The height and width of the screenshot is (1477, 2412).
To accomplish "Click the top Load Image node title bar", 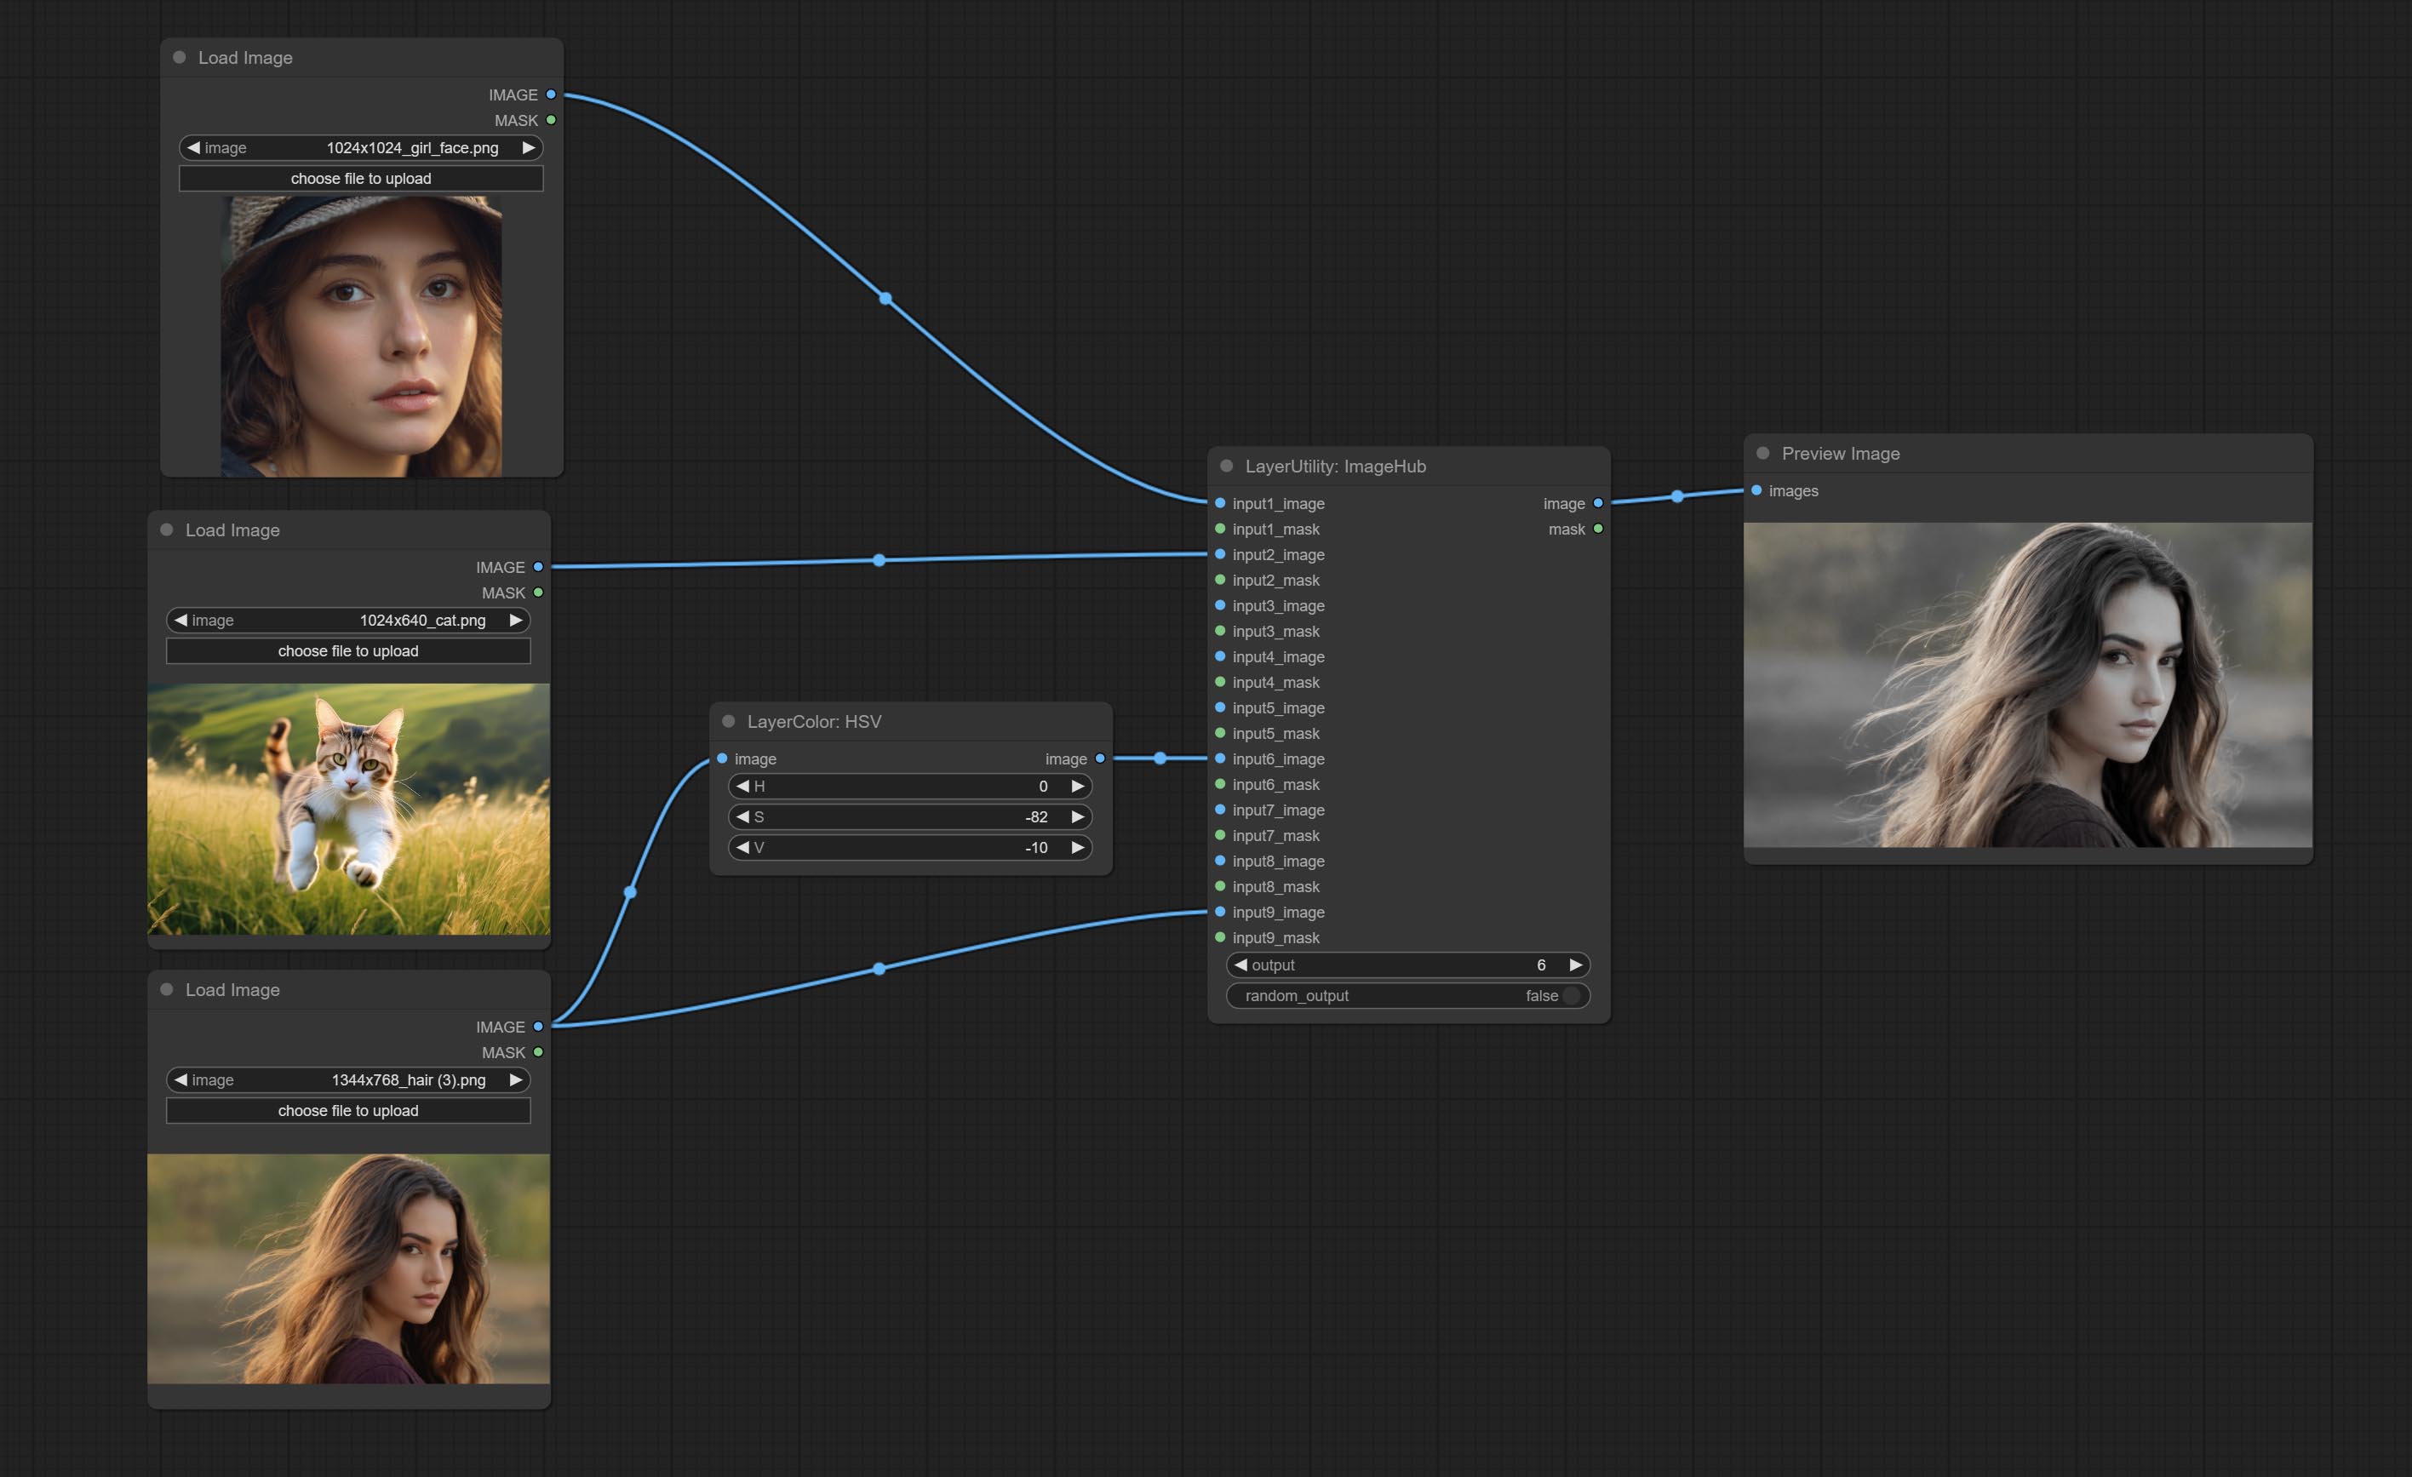I will (x=244, y=58).
